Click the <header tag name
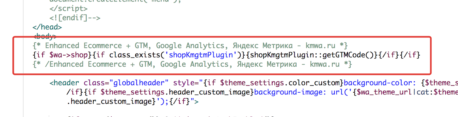Screen dimensions: 458x117 [x=64, y=83]
